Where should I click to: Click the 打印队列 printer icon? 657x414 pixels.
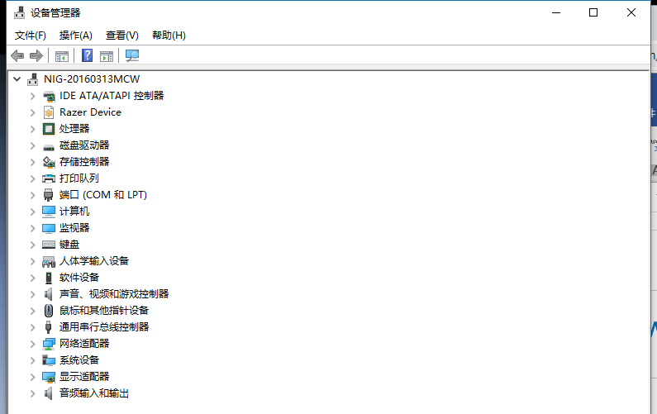tap(49, 178)
